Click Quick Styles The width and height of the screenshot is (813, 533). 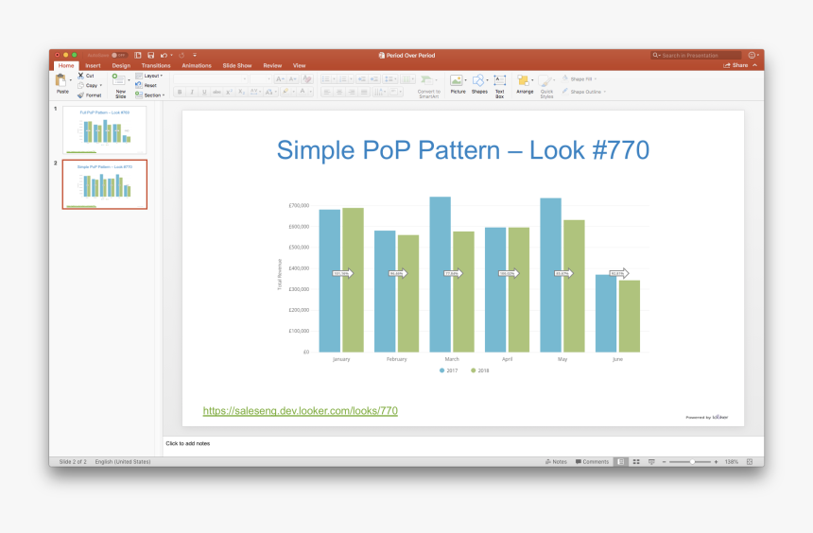coord(546,86)
